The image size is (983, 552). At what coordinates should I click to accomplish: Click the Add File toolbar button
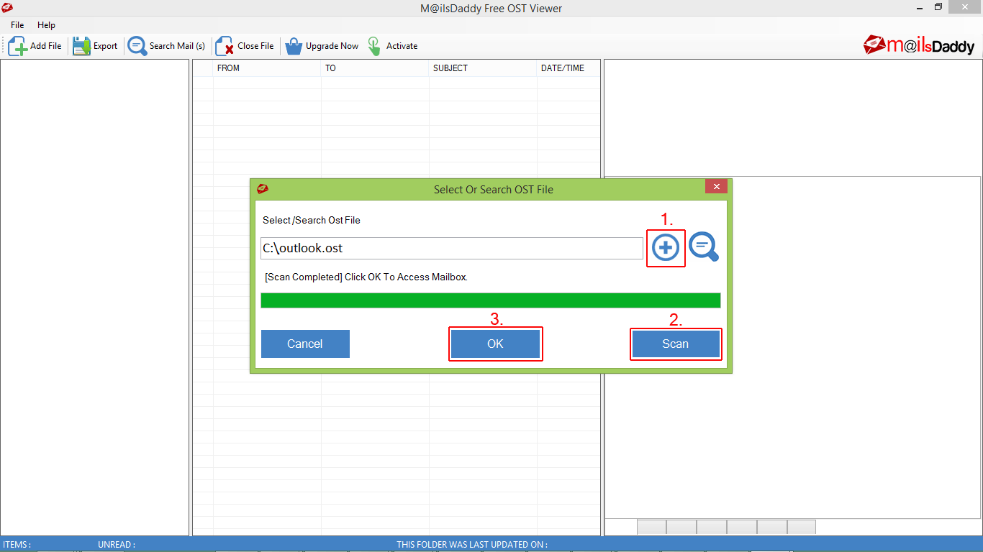point(35,46)
